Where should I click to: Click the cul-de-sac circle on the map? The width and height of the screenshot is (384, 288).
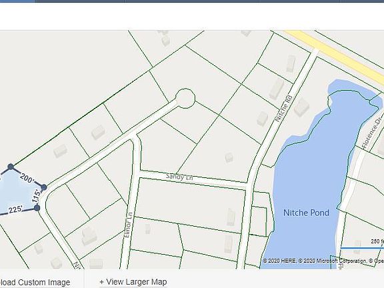(x=185, y=98)
